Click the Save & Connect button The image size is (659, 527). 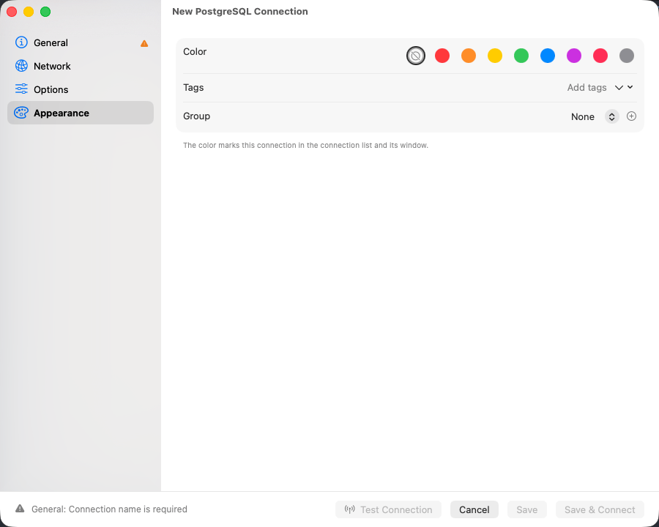[600, 509]
